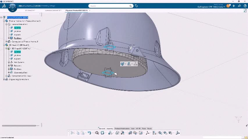Expand the Axis Systems tree node
Screen dimensions: 248x139
coord(9,62)
